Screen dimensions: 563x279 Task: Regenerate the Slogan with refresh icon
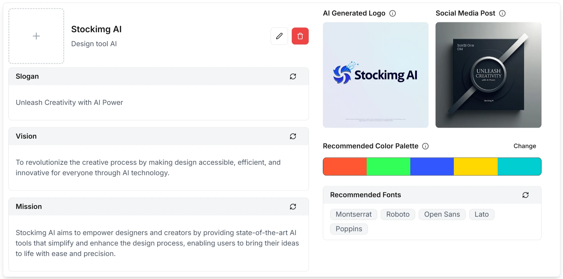[293, 76]
